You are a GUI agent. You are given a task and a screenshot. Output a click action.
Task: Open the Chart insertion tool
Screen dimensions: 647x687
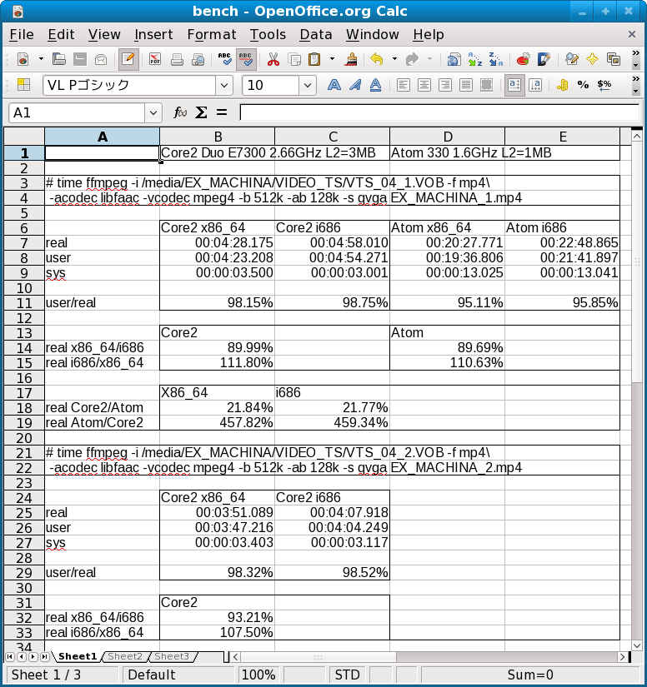524,59
